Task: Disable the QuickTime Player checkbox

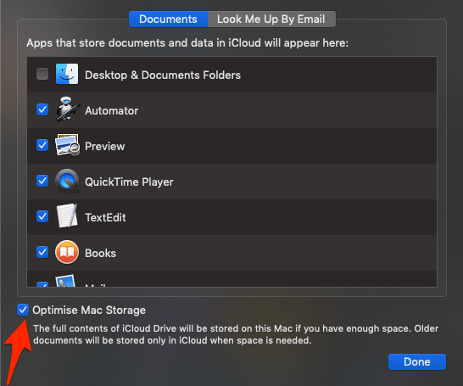Action: pos(42,181)
